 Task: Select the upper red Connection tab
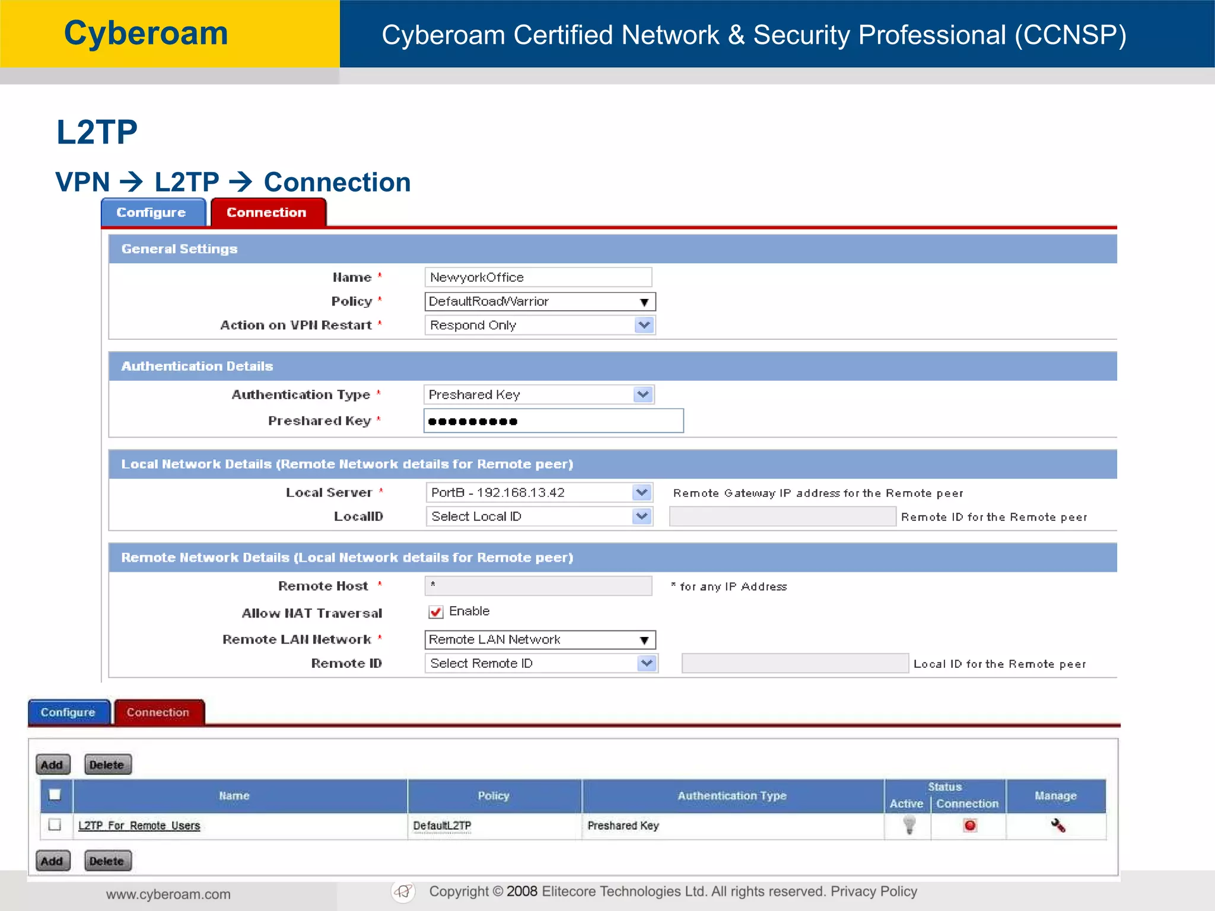[268, 212]
